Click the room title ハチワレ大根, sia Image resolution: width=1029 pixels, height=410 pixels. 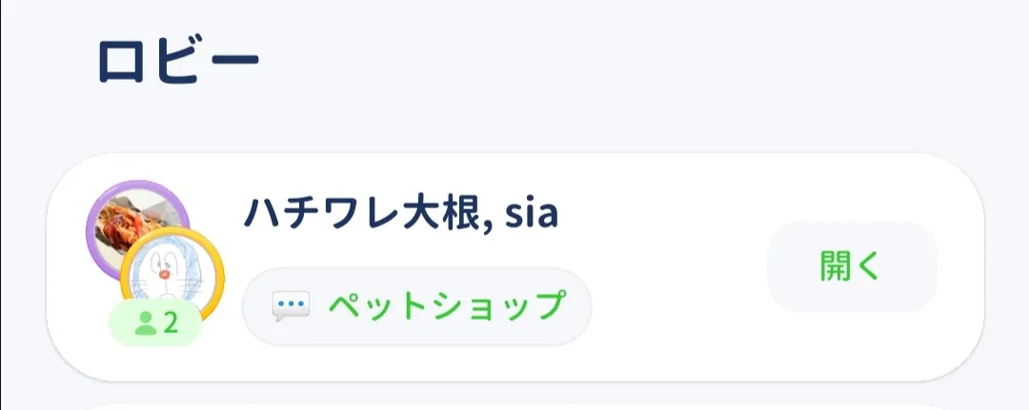coord(401,213)
